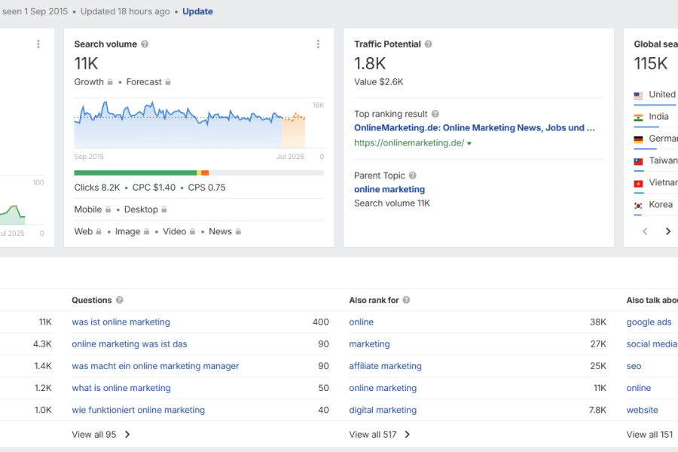Click the green segment of the clicks bar

[136, 173]
